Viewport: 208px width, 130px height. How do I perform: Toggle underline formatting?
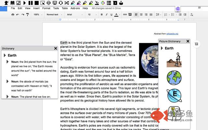pos(111,15)
